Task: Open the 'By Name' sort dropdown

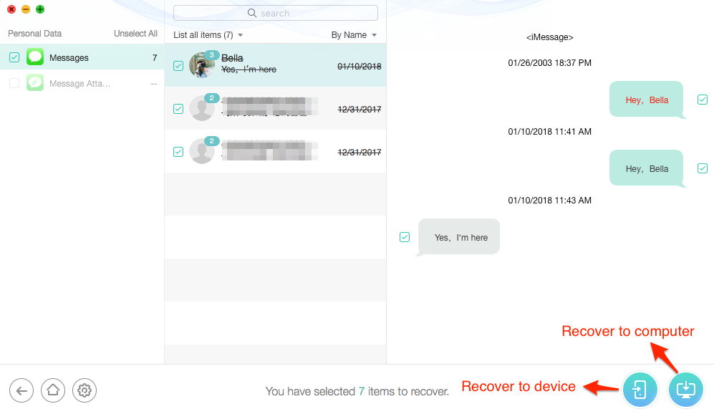Action: (354, 35)
